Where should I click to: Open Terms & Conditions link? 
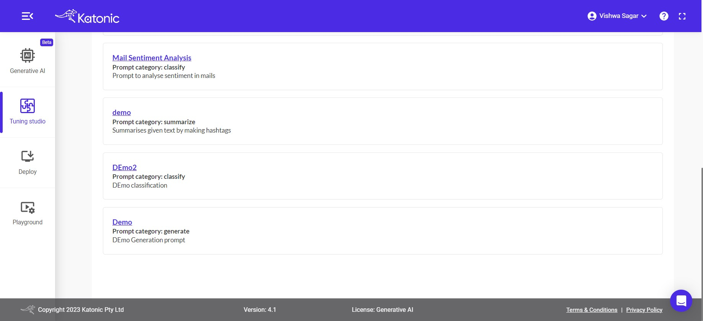point(592,310)
